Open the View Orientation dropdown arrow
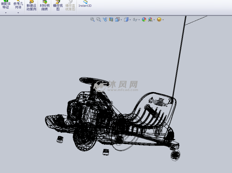 (x=121, y=20)
